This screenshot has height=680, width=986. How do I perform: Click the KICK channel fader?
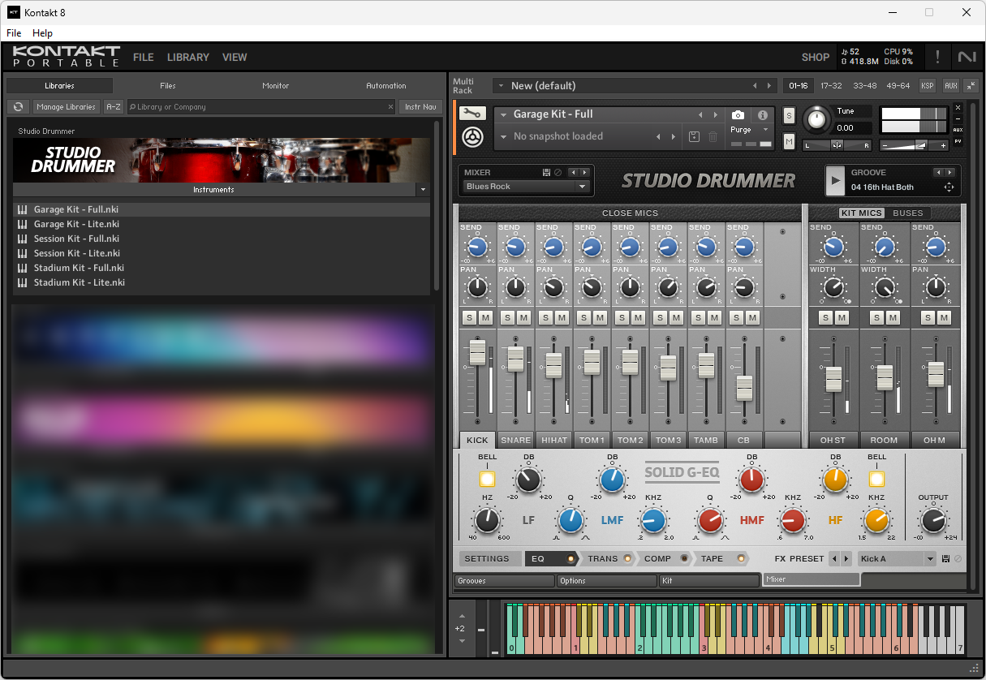pos(477,352)
